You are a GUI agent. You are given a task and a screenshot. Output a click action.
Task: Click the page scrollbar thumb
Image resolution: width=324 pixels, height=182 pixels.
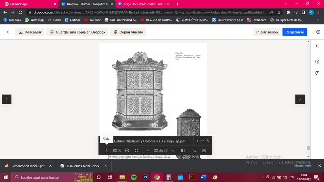click(x=308, y=148)
